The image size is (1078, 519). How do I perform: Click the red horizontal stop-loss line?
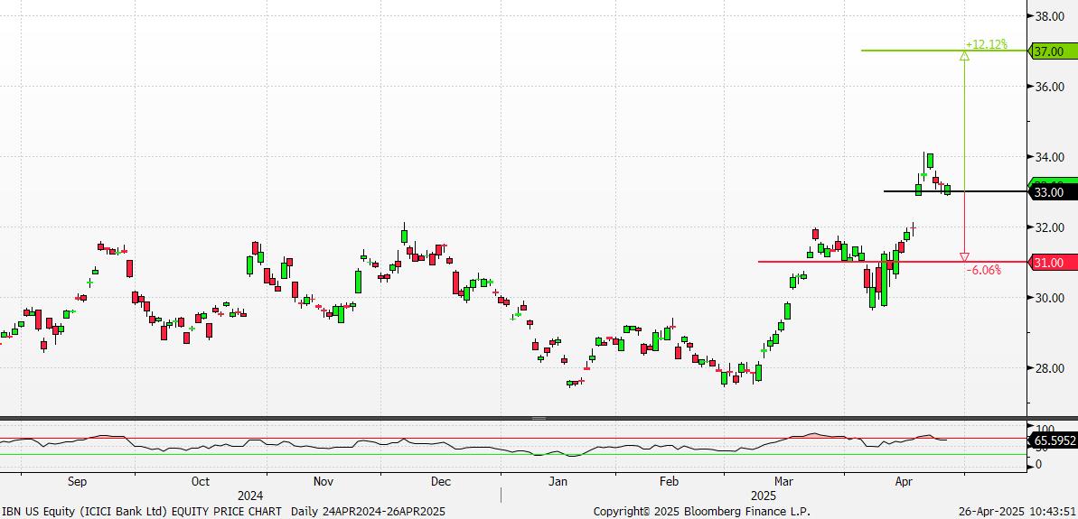pyautogui.click(x=813, y=262)
